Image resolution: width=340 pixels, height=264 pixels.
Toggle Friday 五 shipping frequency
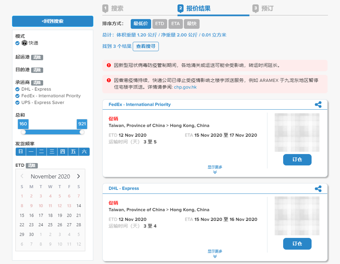(x=73, y=152)
